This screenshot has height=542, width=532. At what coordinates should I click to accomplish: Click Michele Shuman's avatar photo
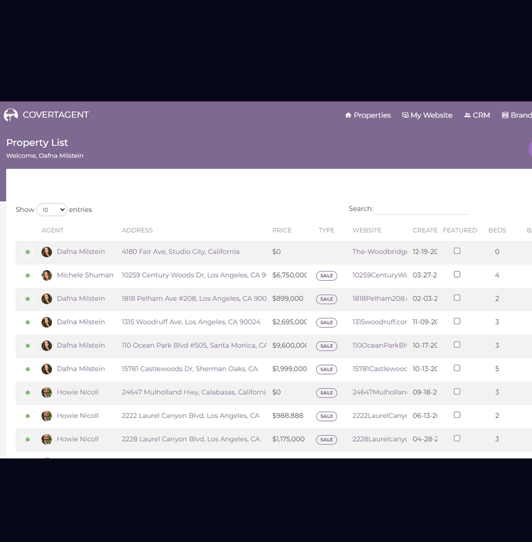click(47, 276)
